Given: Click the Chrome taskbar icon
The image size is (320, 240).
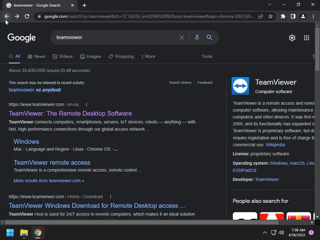Looking at the screenshot, I should 38,232.
